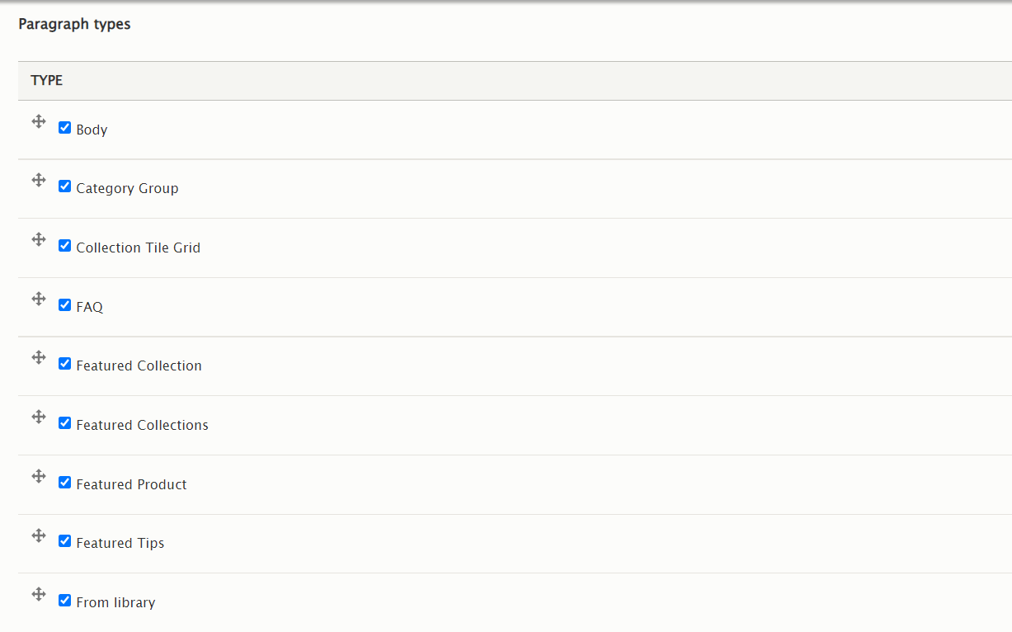Image resolution: width=1012 pixels, height=632 pixels.
Task: Disable the Category Group checkbox
Action: click(x=65, y=186)
